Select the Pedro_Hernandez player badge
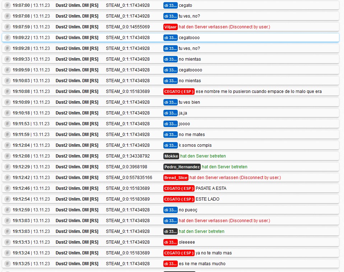The image size is (344, 272). 182,167
